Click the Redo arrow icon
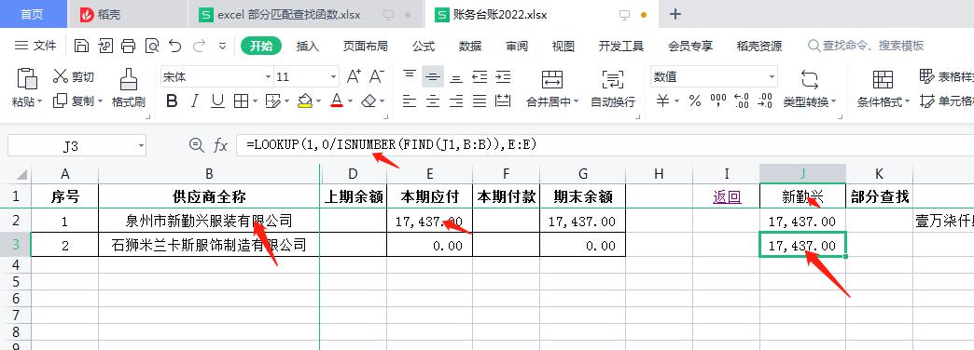974x350 pixels. (x=199, y=46)
